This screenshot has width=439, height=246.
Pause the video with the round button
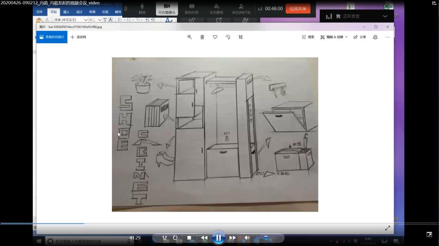coord(218,237)
